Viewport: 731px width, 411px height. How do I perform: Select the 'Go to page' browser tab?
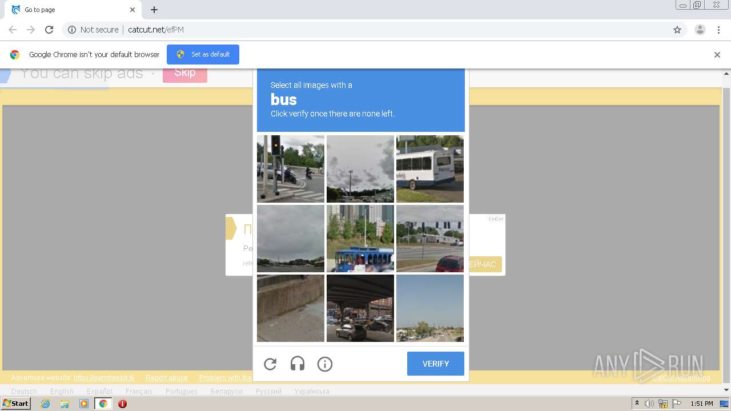click(x=73, y=10)
